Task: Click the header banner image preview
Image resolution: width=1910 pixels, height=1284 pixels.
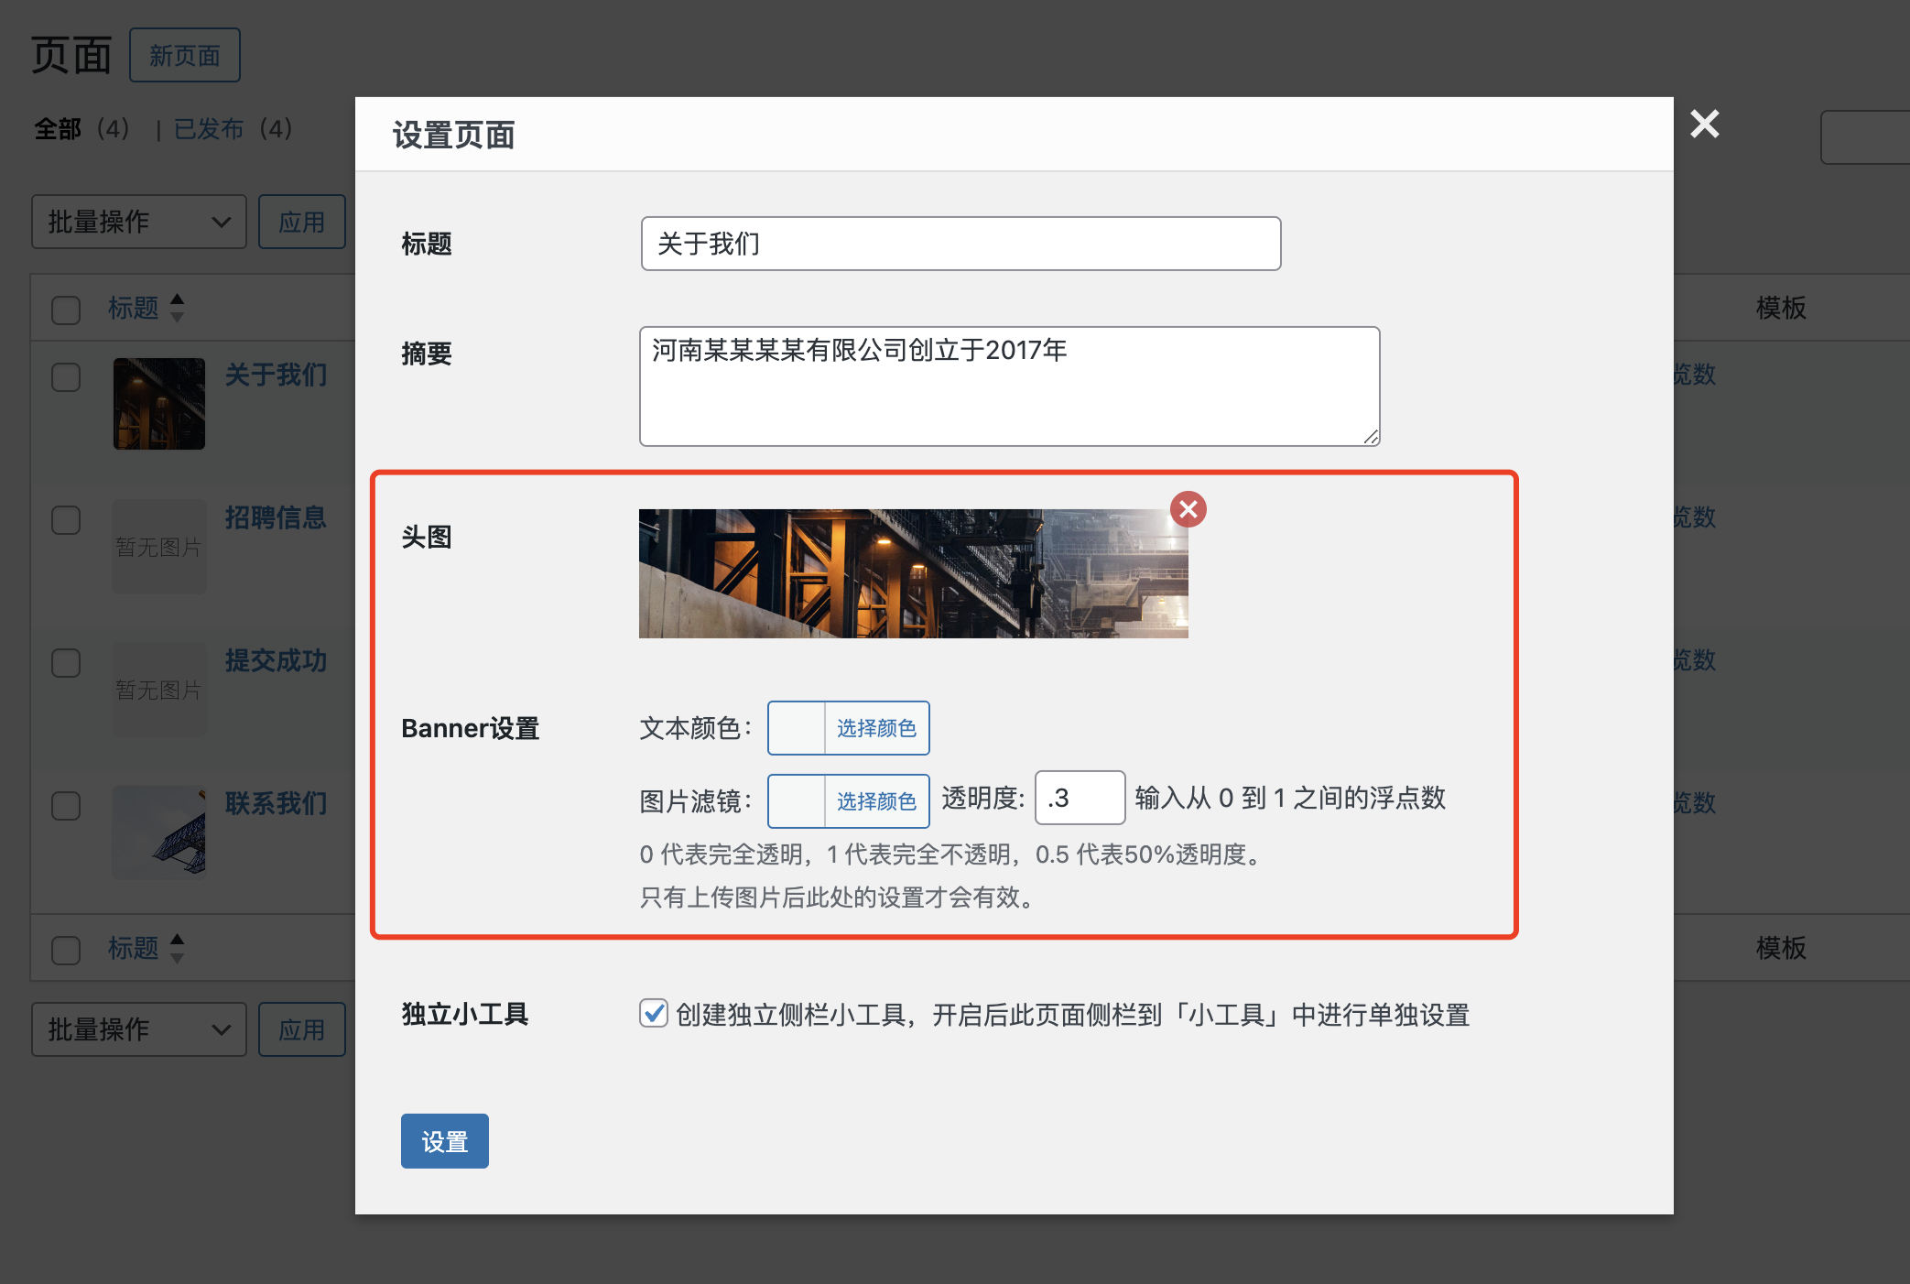Action: [x=913, y=573]
